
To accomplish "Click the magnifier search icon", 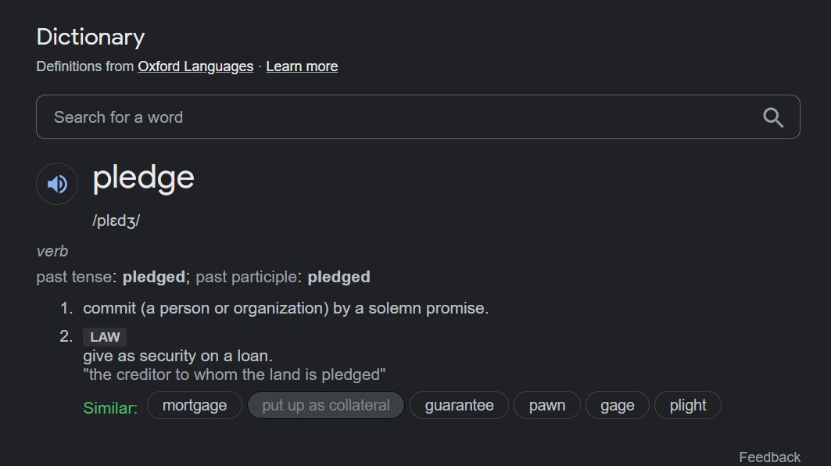I will coord(772,117).
